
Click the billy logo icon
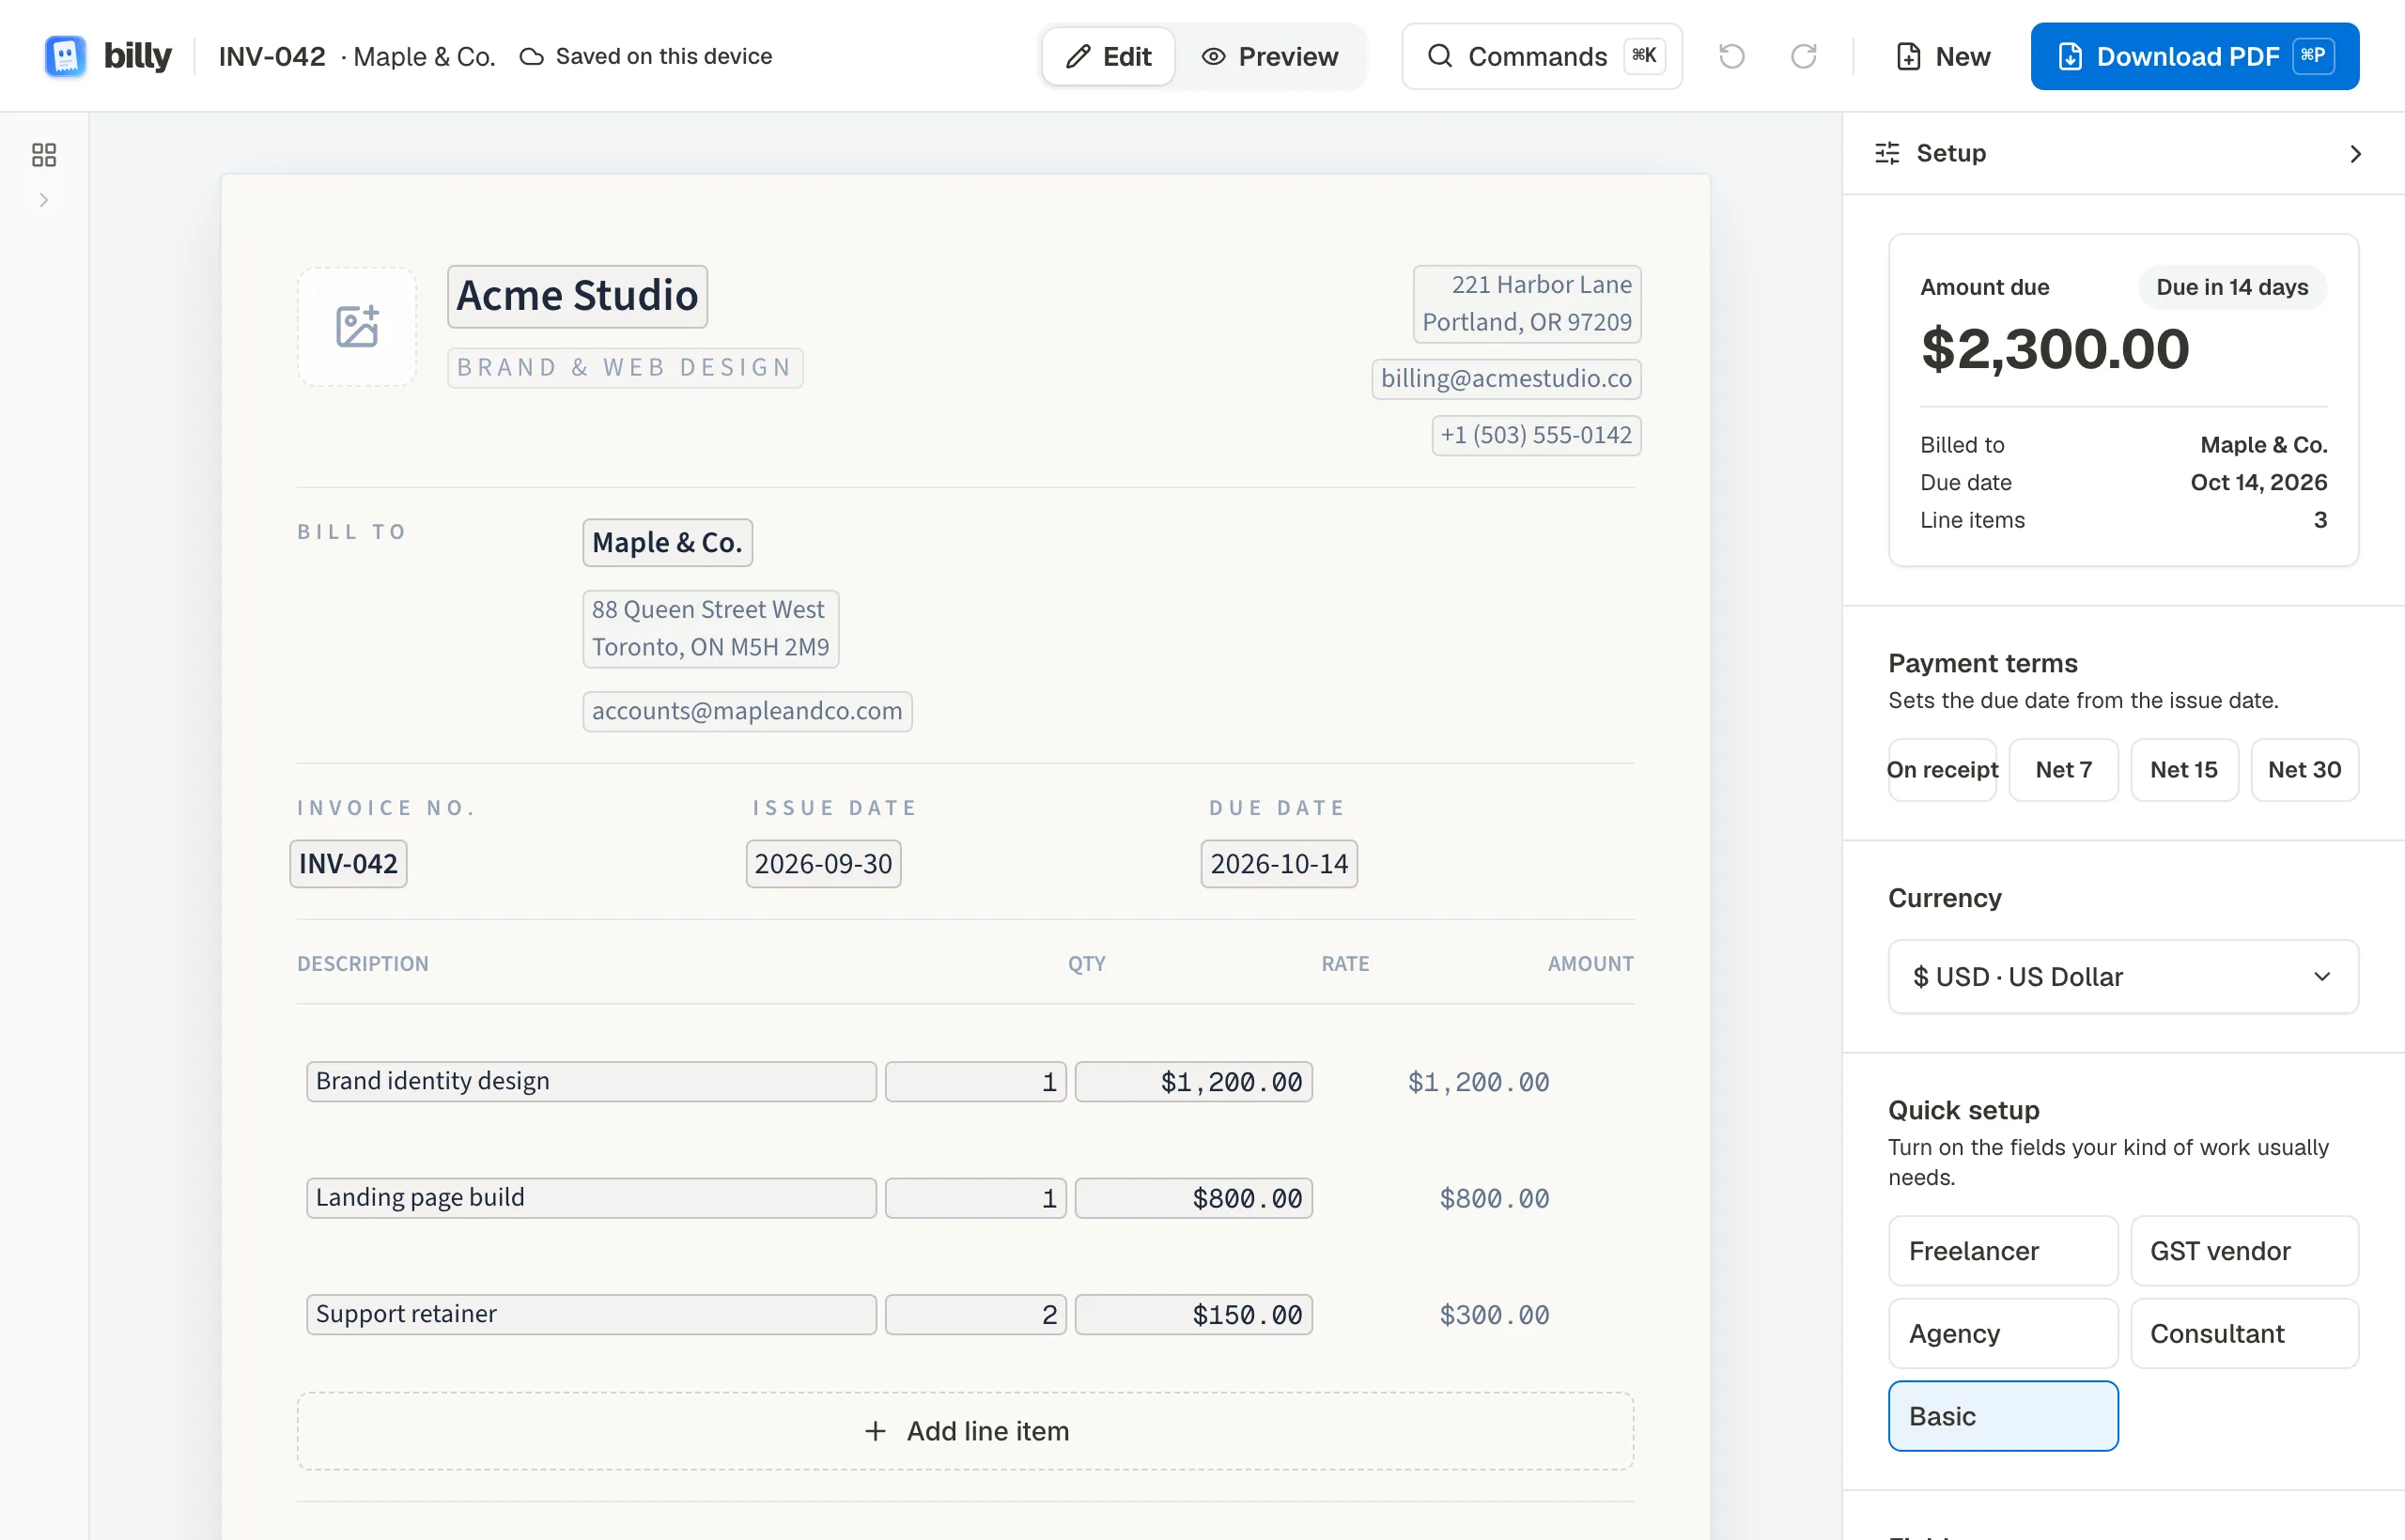pyautogui.click(x=65, y=56)
